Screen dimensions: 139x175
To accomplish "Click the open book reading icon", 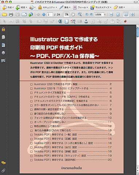I will 80,21.
